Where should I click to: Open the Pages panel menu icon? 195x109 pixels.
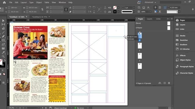click(172, 19)
